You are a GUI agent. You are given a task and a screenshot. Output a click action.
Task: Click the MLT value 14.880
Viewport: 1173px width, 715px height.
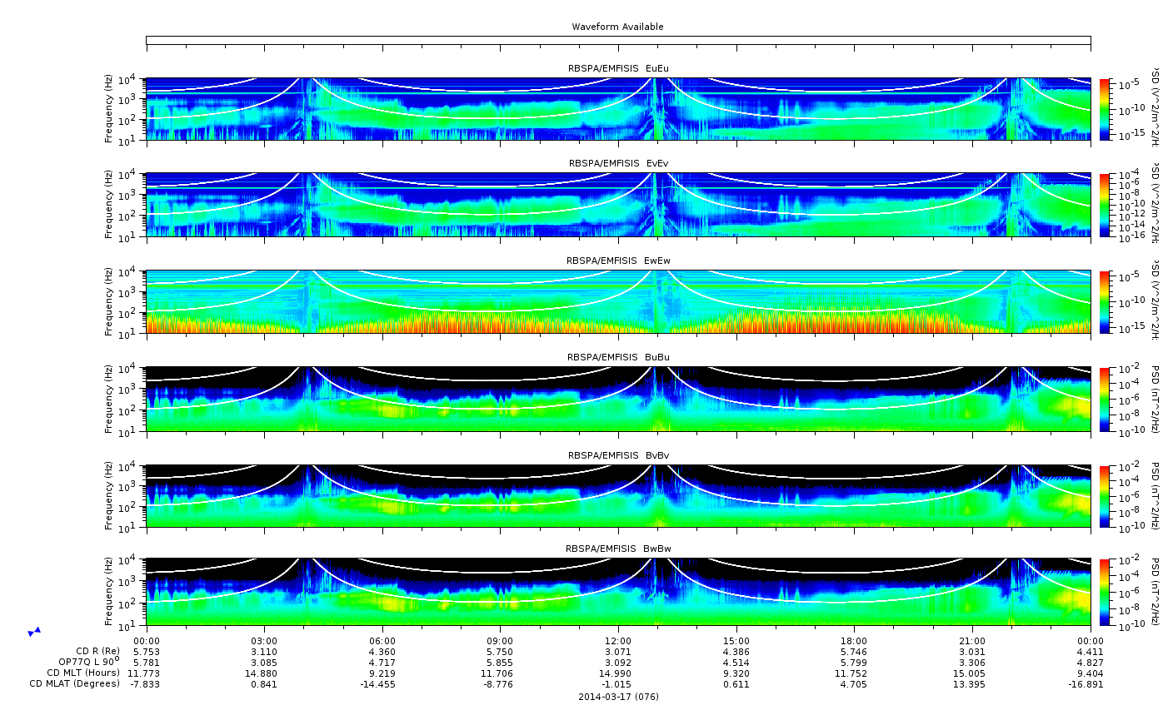coord(262,673)
